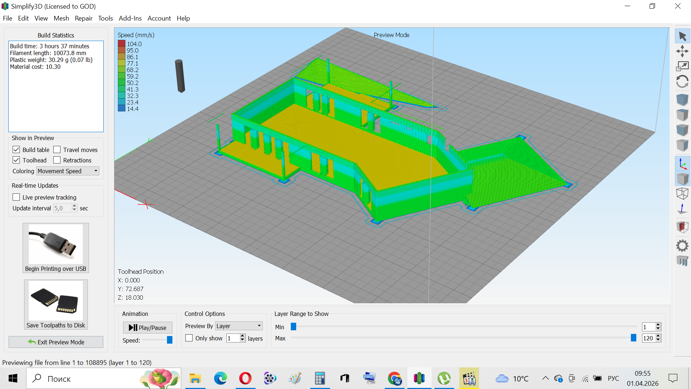Choose the translate/move model tool
Screen dimensions: 691x389
click(682, 51)
